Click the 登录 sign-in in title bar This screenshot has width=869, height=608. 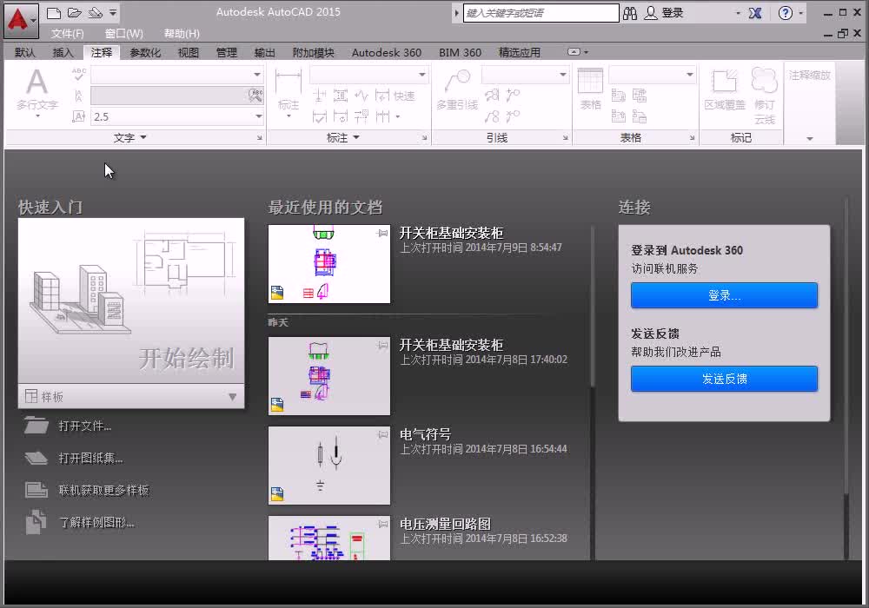[664, 13]
